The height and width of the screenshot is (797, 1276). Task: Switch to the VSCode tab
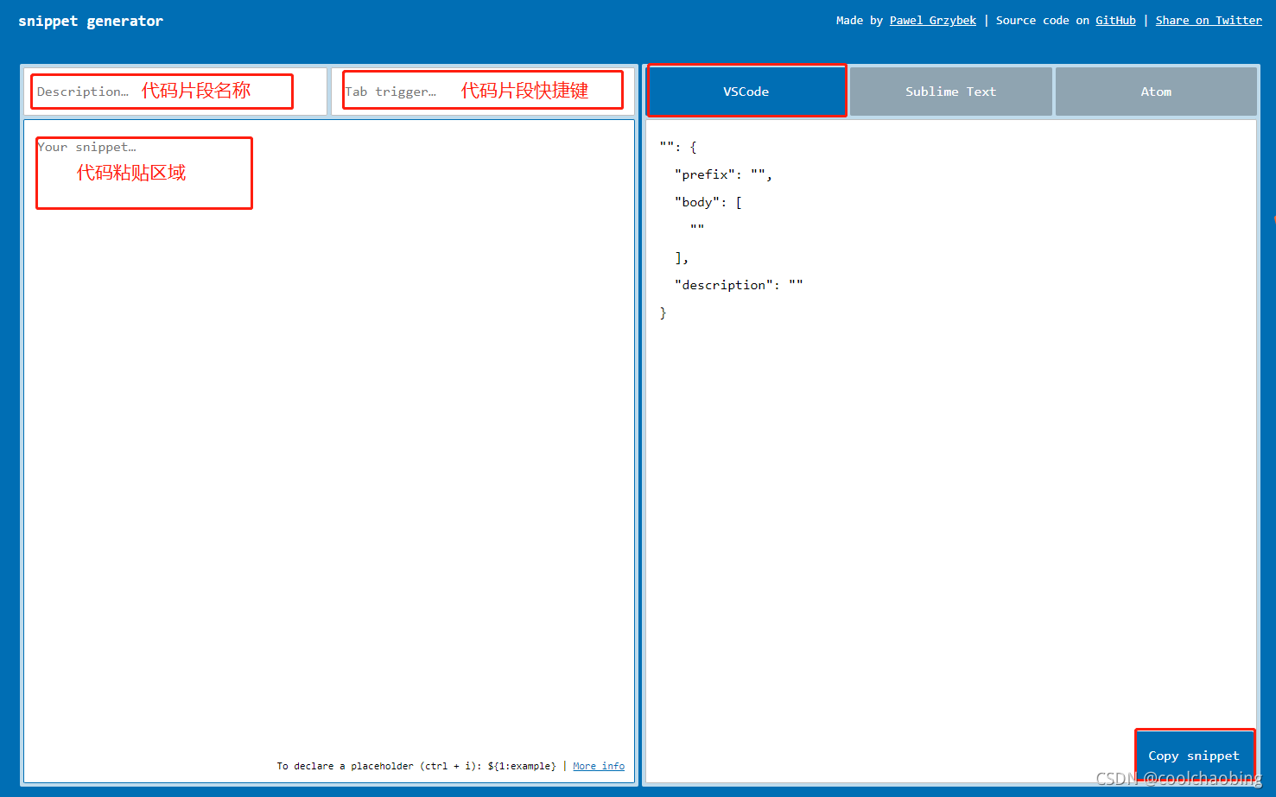coord(746,92)
